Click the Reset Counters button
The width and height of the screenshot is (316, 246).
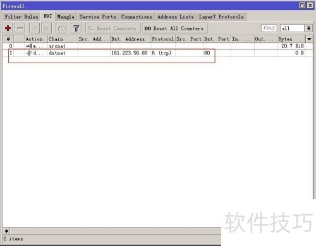[113, 28]
